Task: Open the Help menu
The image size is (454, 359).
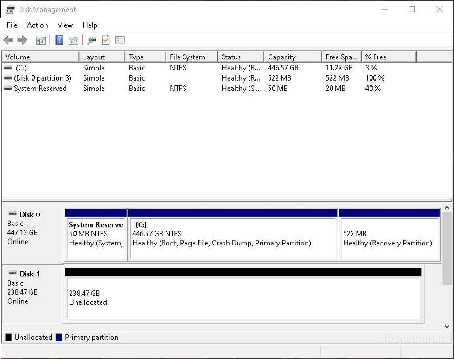Action: pos(90,25)
